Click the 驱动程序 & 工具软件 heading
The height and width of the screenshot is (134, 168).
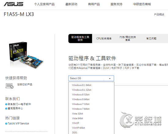point(92,58)
